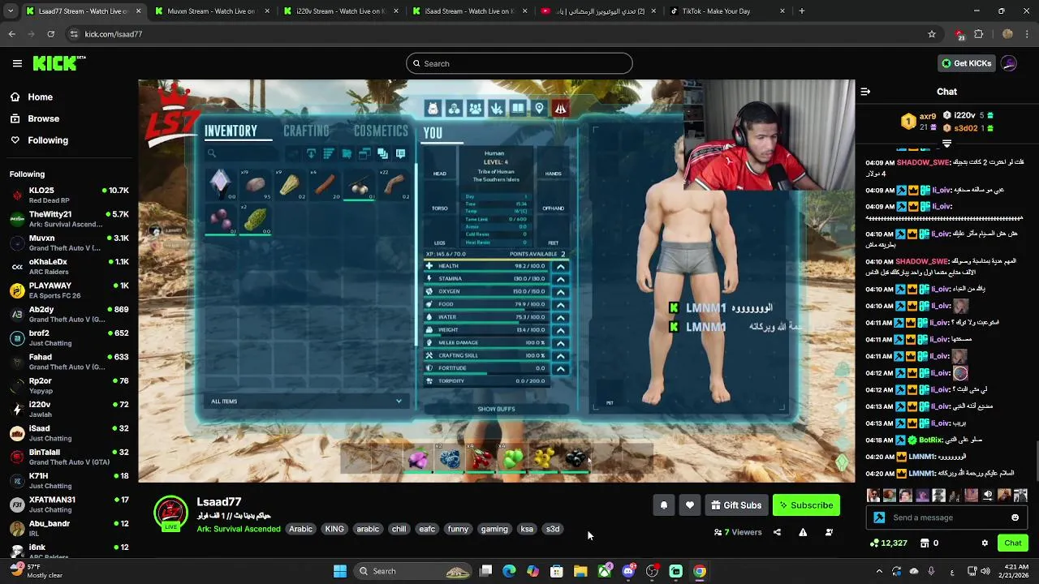Click the report warning triangle icon
Viewport: 1039px width, 584px height.
803,532
